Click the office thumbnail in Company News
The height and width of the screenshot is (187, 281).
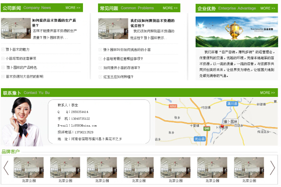point(16,28)
